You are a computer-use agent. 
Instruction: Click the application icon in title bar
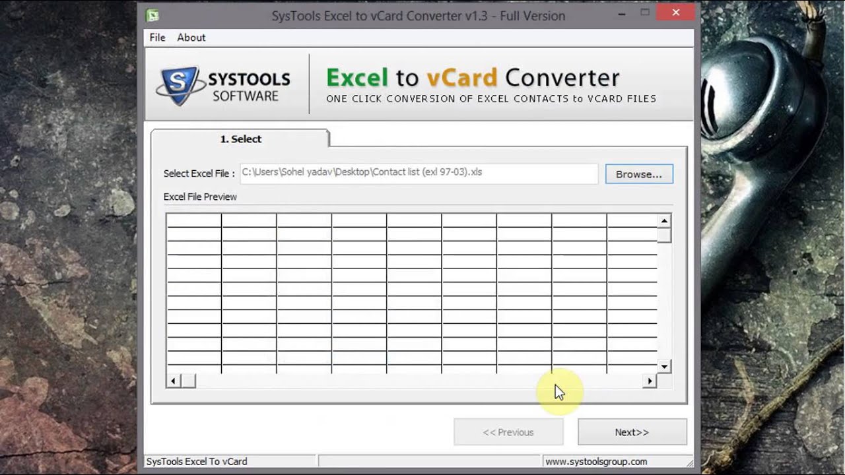pos(152,15)
